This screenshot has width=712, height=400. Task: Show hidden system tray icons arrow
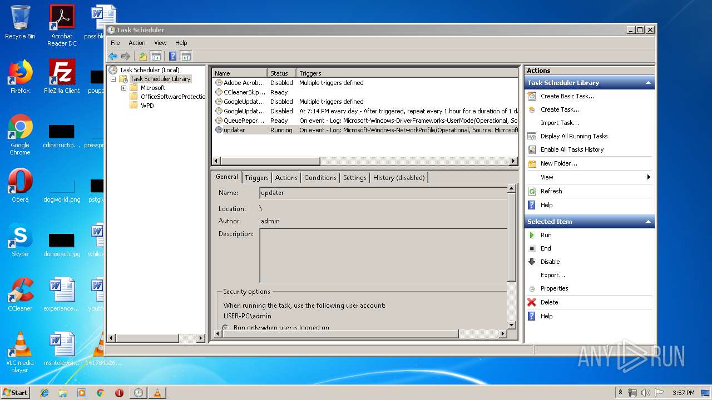tap(620, 393)
